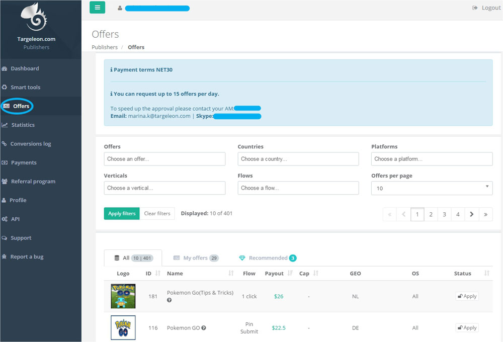Screen dimensions: 503x342
Task: Sort table by Cap column
Action: pos(308,273)
